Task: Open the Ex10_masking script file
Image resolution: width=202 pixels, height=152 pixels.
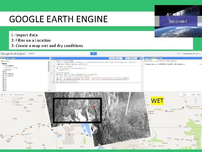Action: pos(8,74)
